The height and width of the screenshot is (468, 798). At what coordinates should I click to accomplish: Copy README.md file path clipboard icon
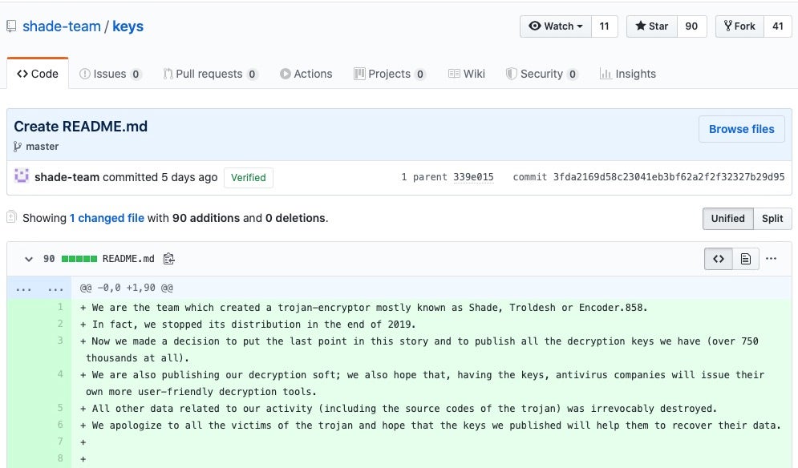[168, 259]
